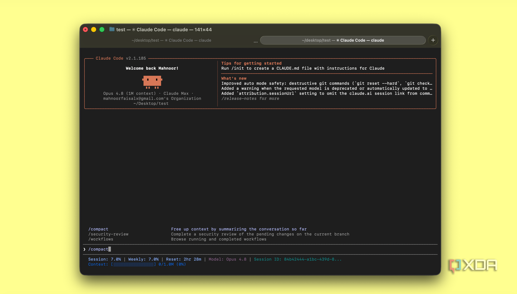This screenshot has height=294, width=517.
Task: Click 'Improved auto mode safety' line
Action: [x=327, y=83]
